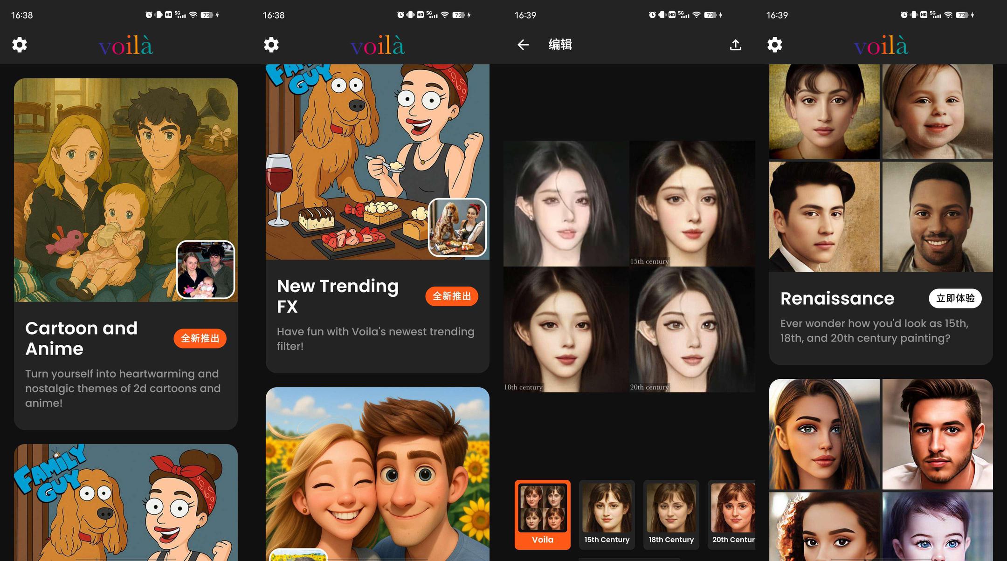
Task: Open original dog photo inset thumbnail
Action: (457, 227)
